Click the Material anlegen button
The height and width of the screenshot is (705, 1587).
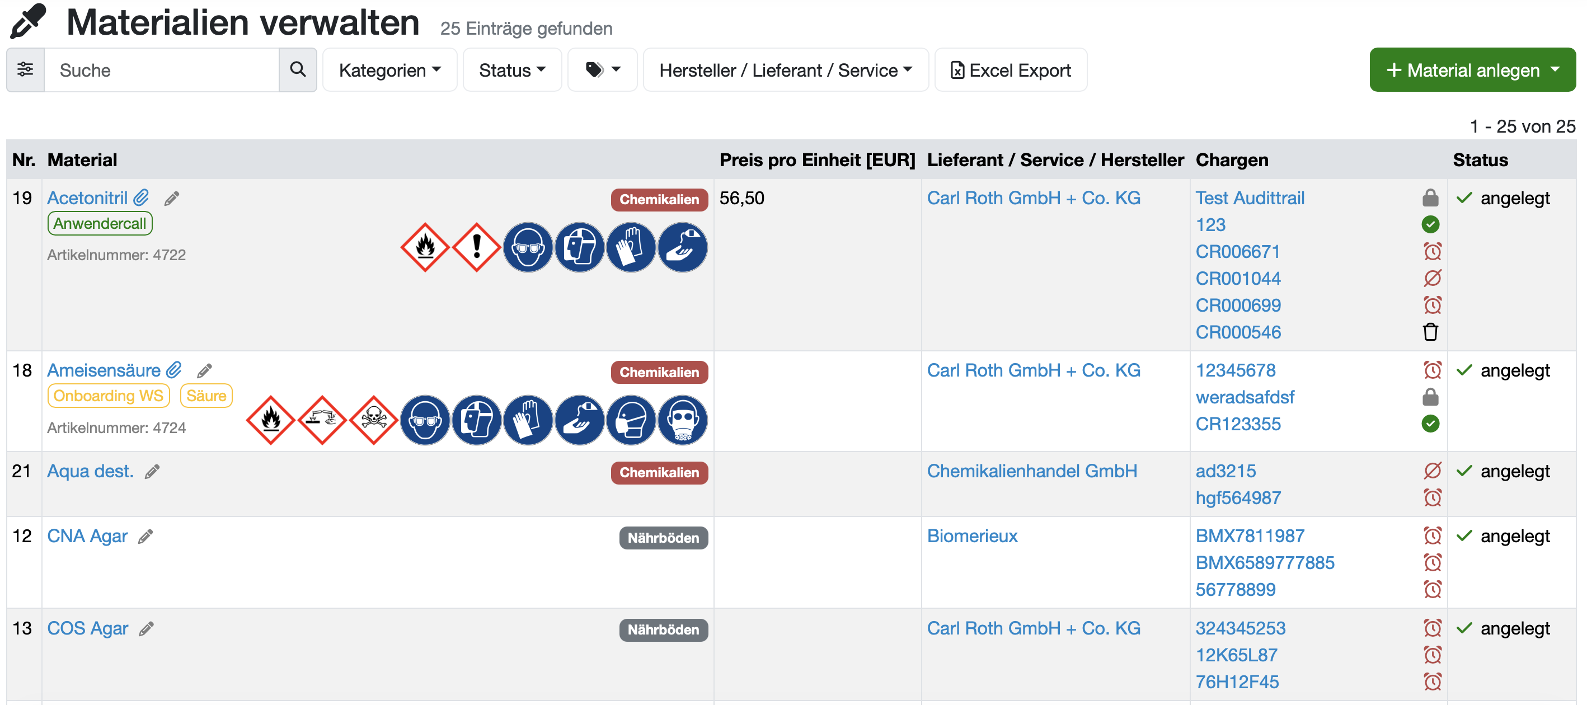[1472, 69]
